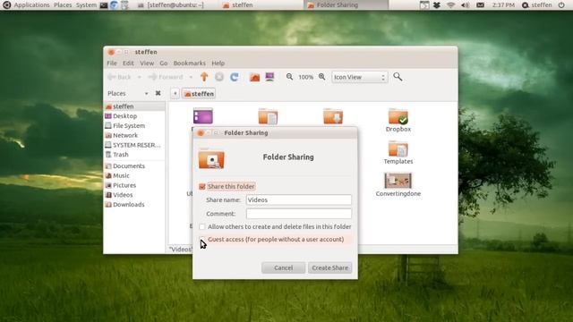The image size is (573, 322).
Task: Click the Dropbox tray icon
Action: click(x=437, y=5)
